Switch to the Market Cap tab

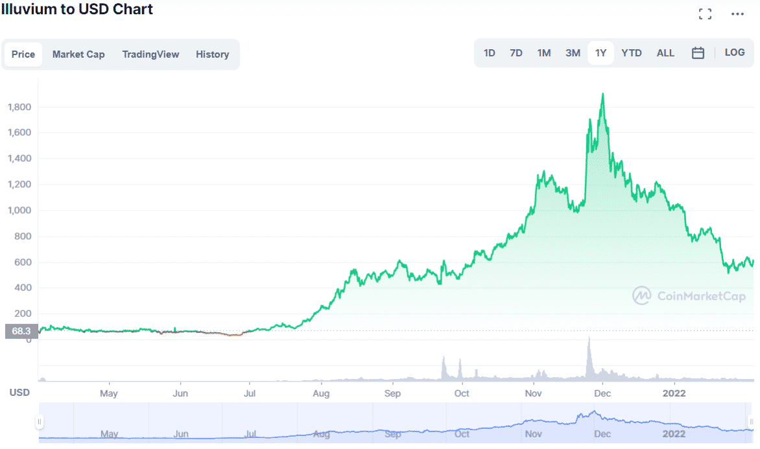click(78, 54)
